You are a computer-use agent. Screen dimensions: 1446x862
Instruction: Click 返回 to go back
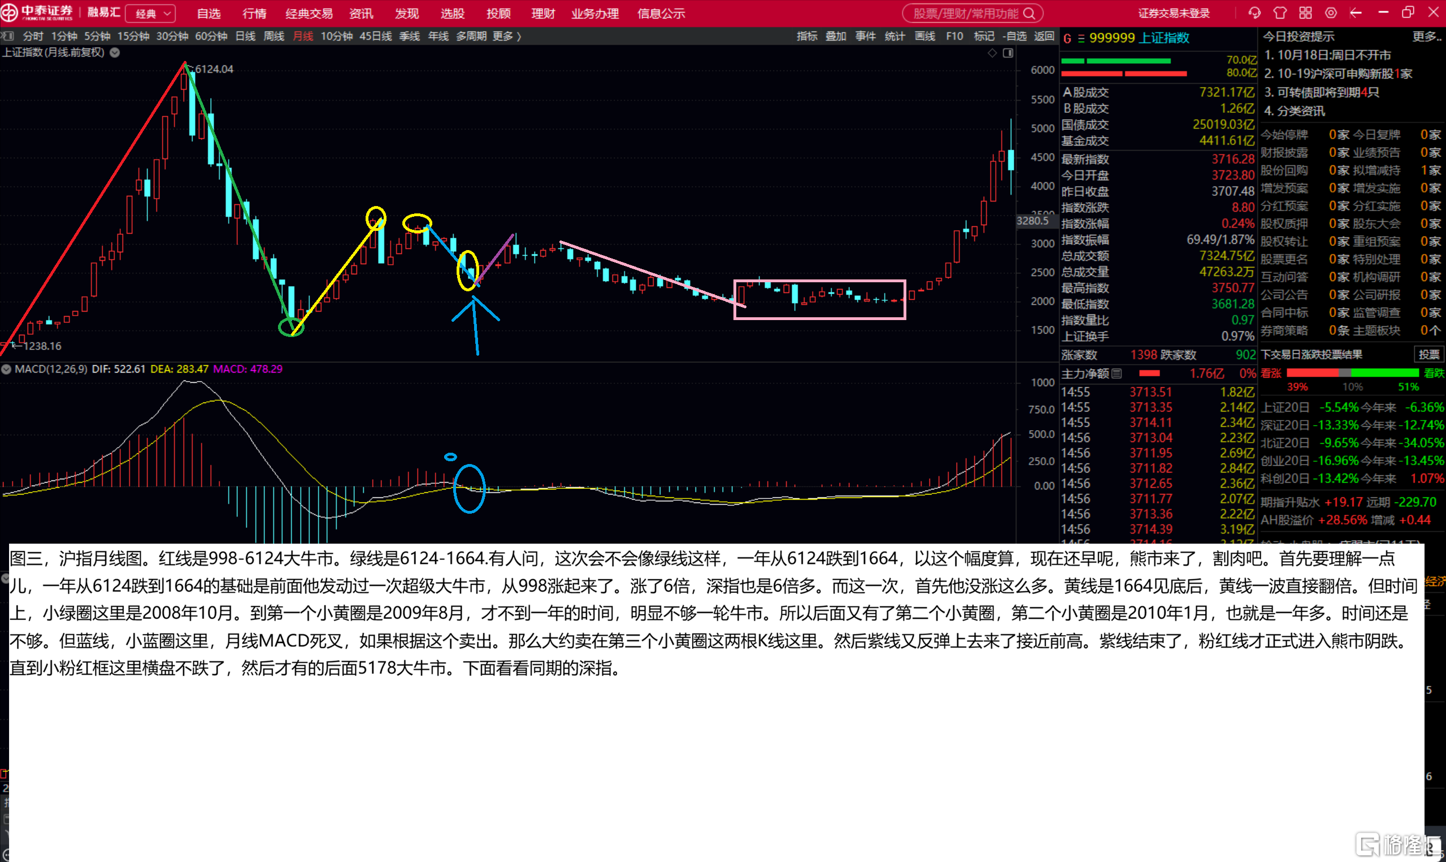[x=1044, y=36]
